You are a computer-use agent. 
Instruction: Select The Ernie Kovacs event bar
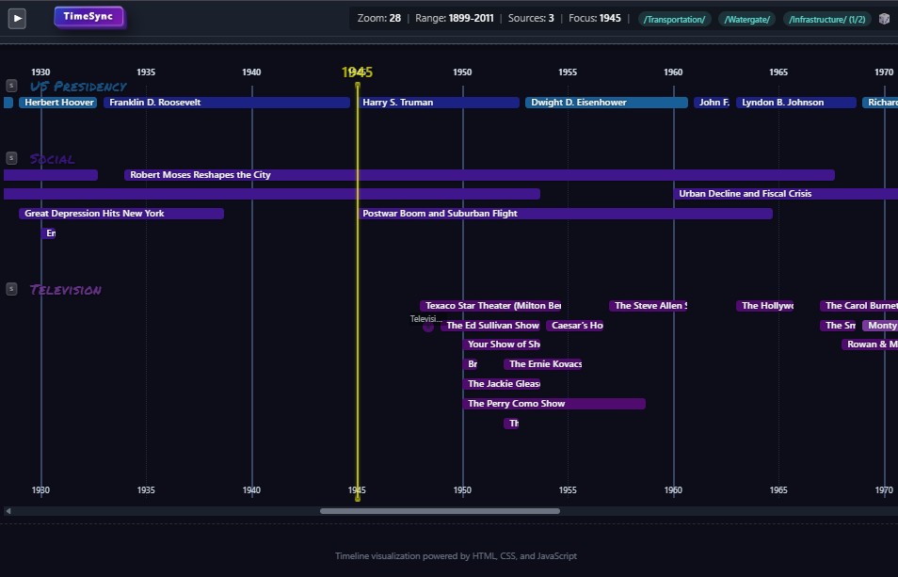[x=543, y=364]
